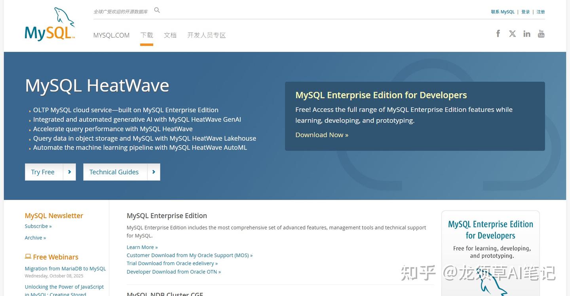Open the 开发人员专区 (Developer Zone) tab

[207, 35]
